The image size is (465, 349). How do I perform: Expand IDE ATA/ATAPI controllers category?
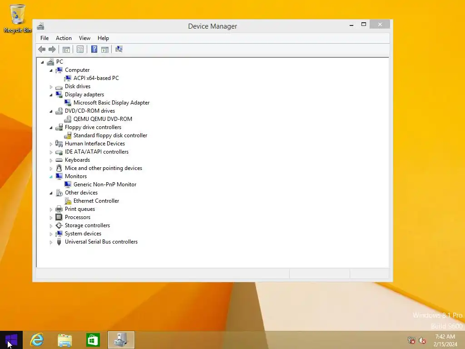coord(51,152)
